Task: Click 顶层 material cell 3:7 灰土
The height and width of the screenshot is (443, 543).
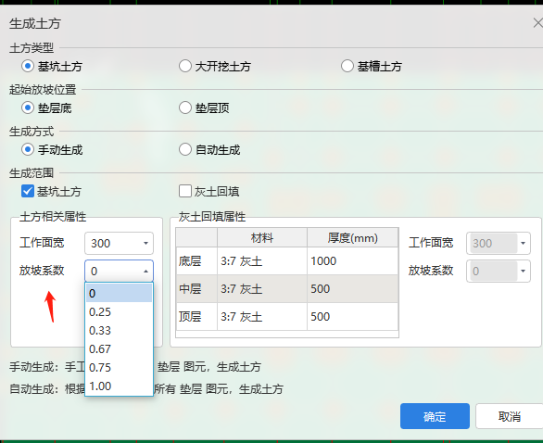Action: pos(262,317)
